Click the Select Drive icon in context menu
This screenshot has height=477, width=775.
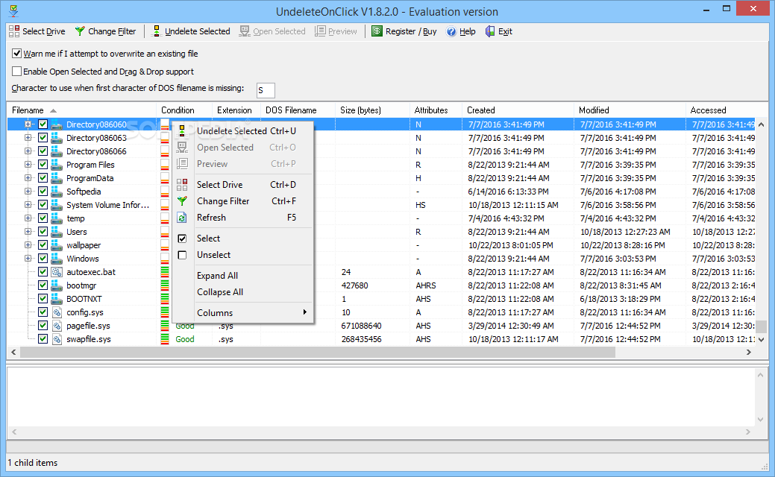[182, 185]
